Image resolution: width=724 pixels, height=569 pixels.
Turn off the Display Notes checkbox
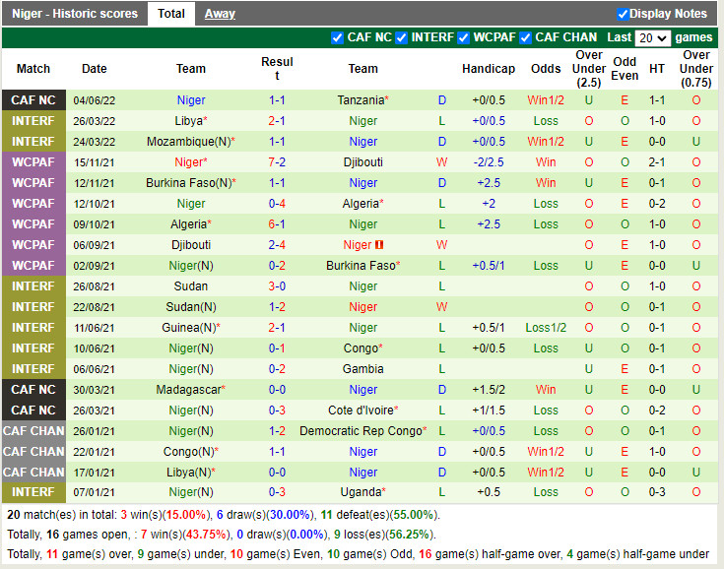click(x=623, y=14)
